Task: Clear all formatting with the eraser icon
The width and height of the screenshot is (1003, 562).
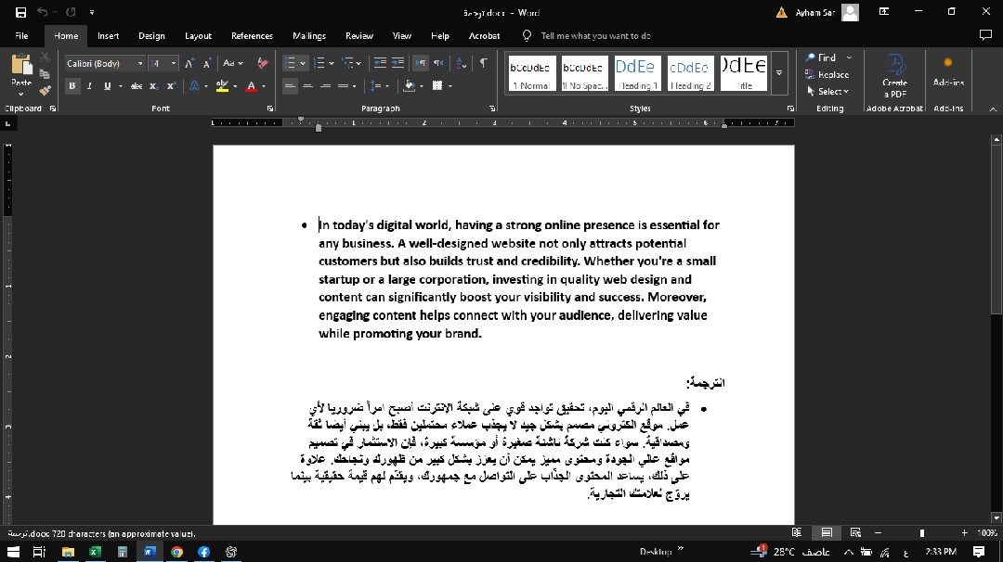Action: point(263,63)
